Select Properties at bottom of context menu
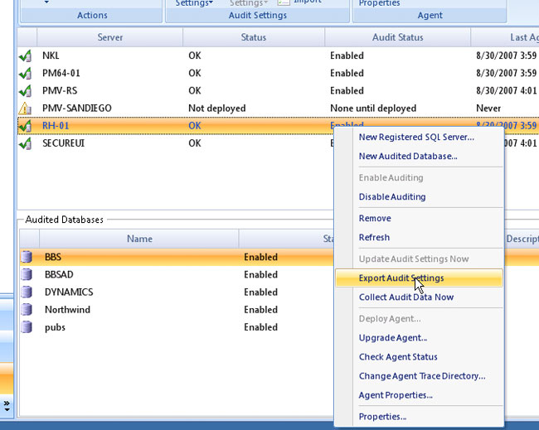The image size is (539, 430). pos(382,417)
